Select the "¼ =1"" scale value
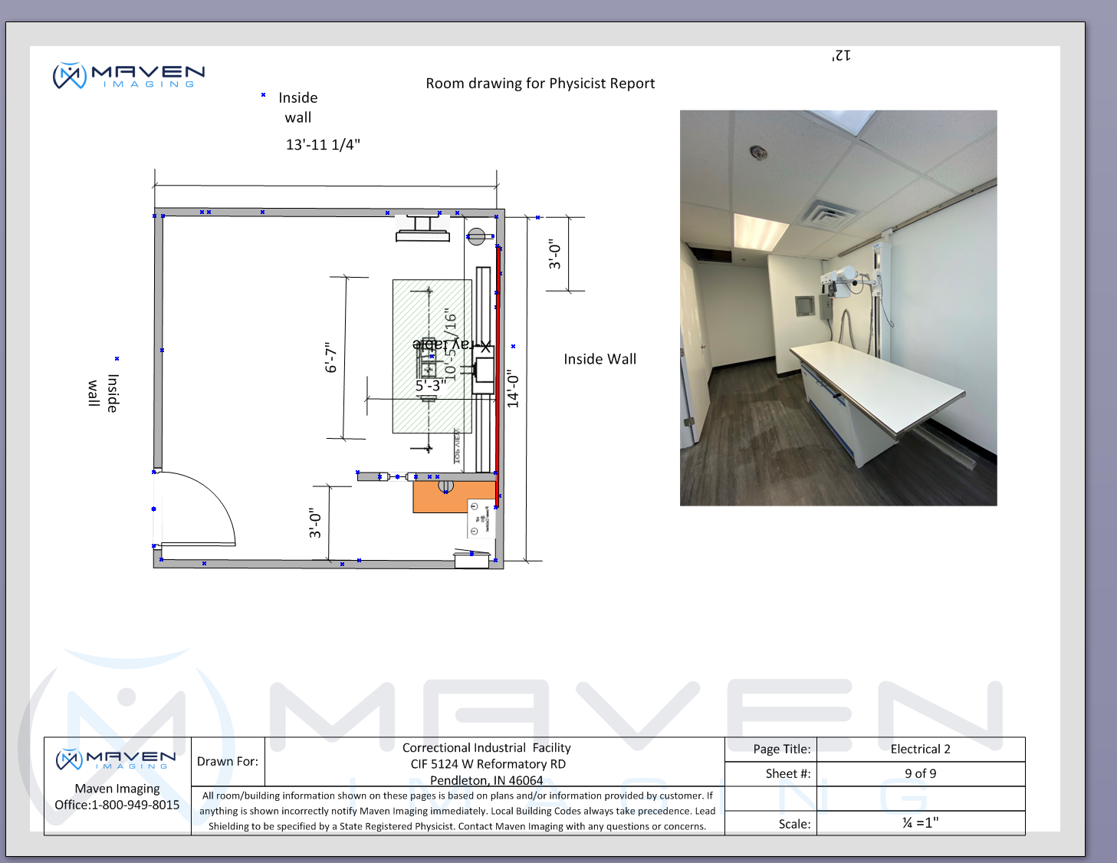The width and height of the screenshot is (1117, 863). tap(921, 823)
